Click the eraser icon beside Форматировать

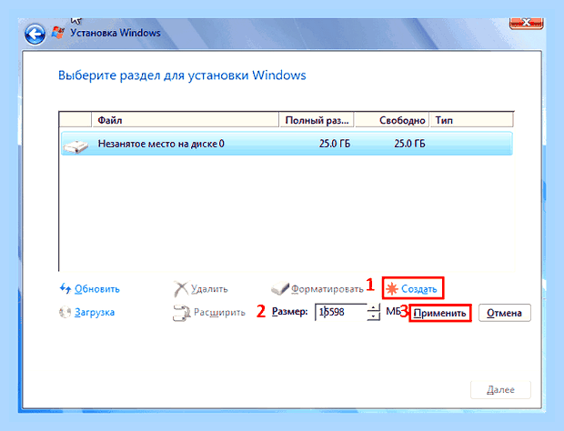point(280,288)
